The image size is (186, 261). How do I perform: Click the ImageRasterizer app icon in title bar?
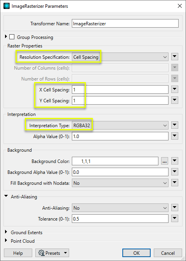(7, 6)
